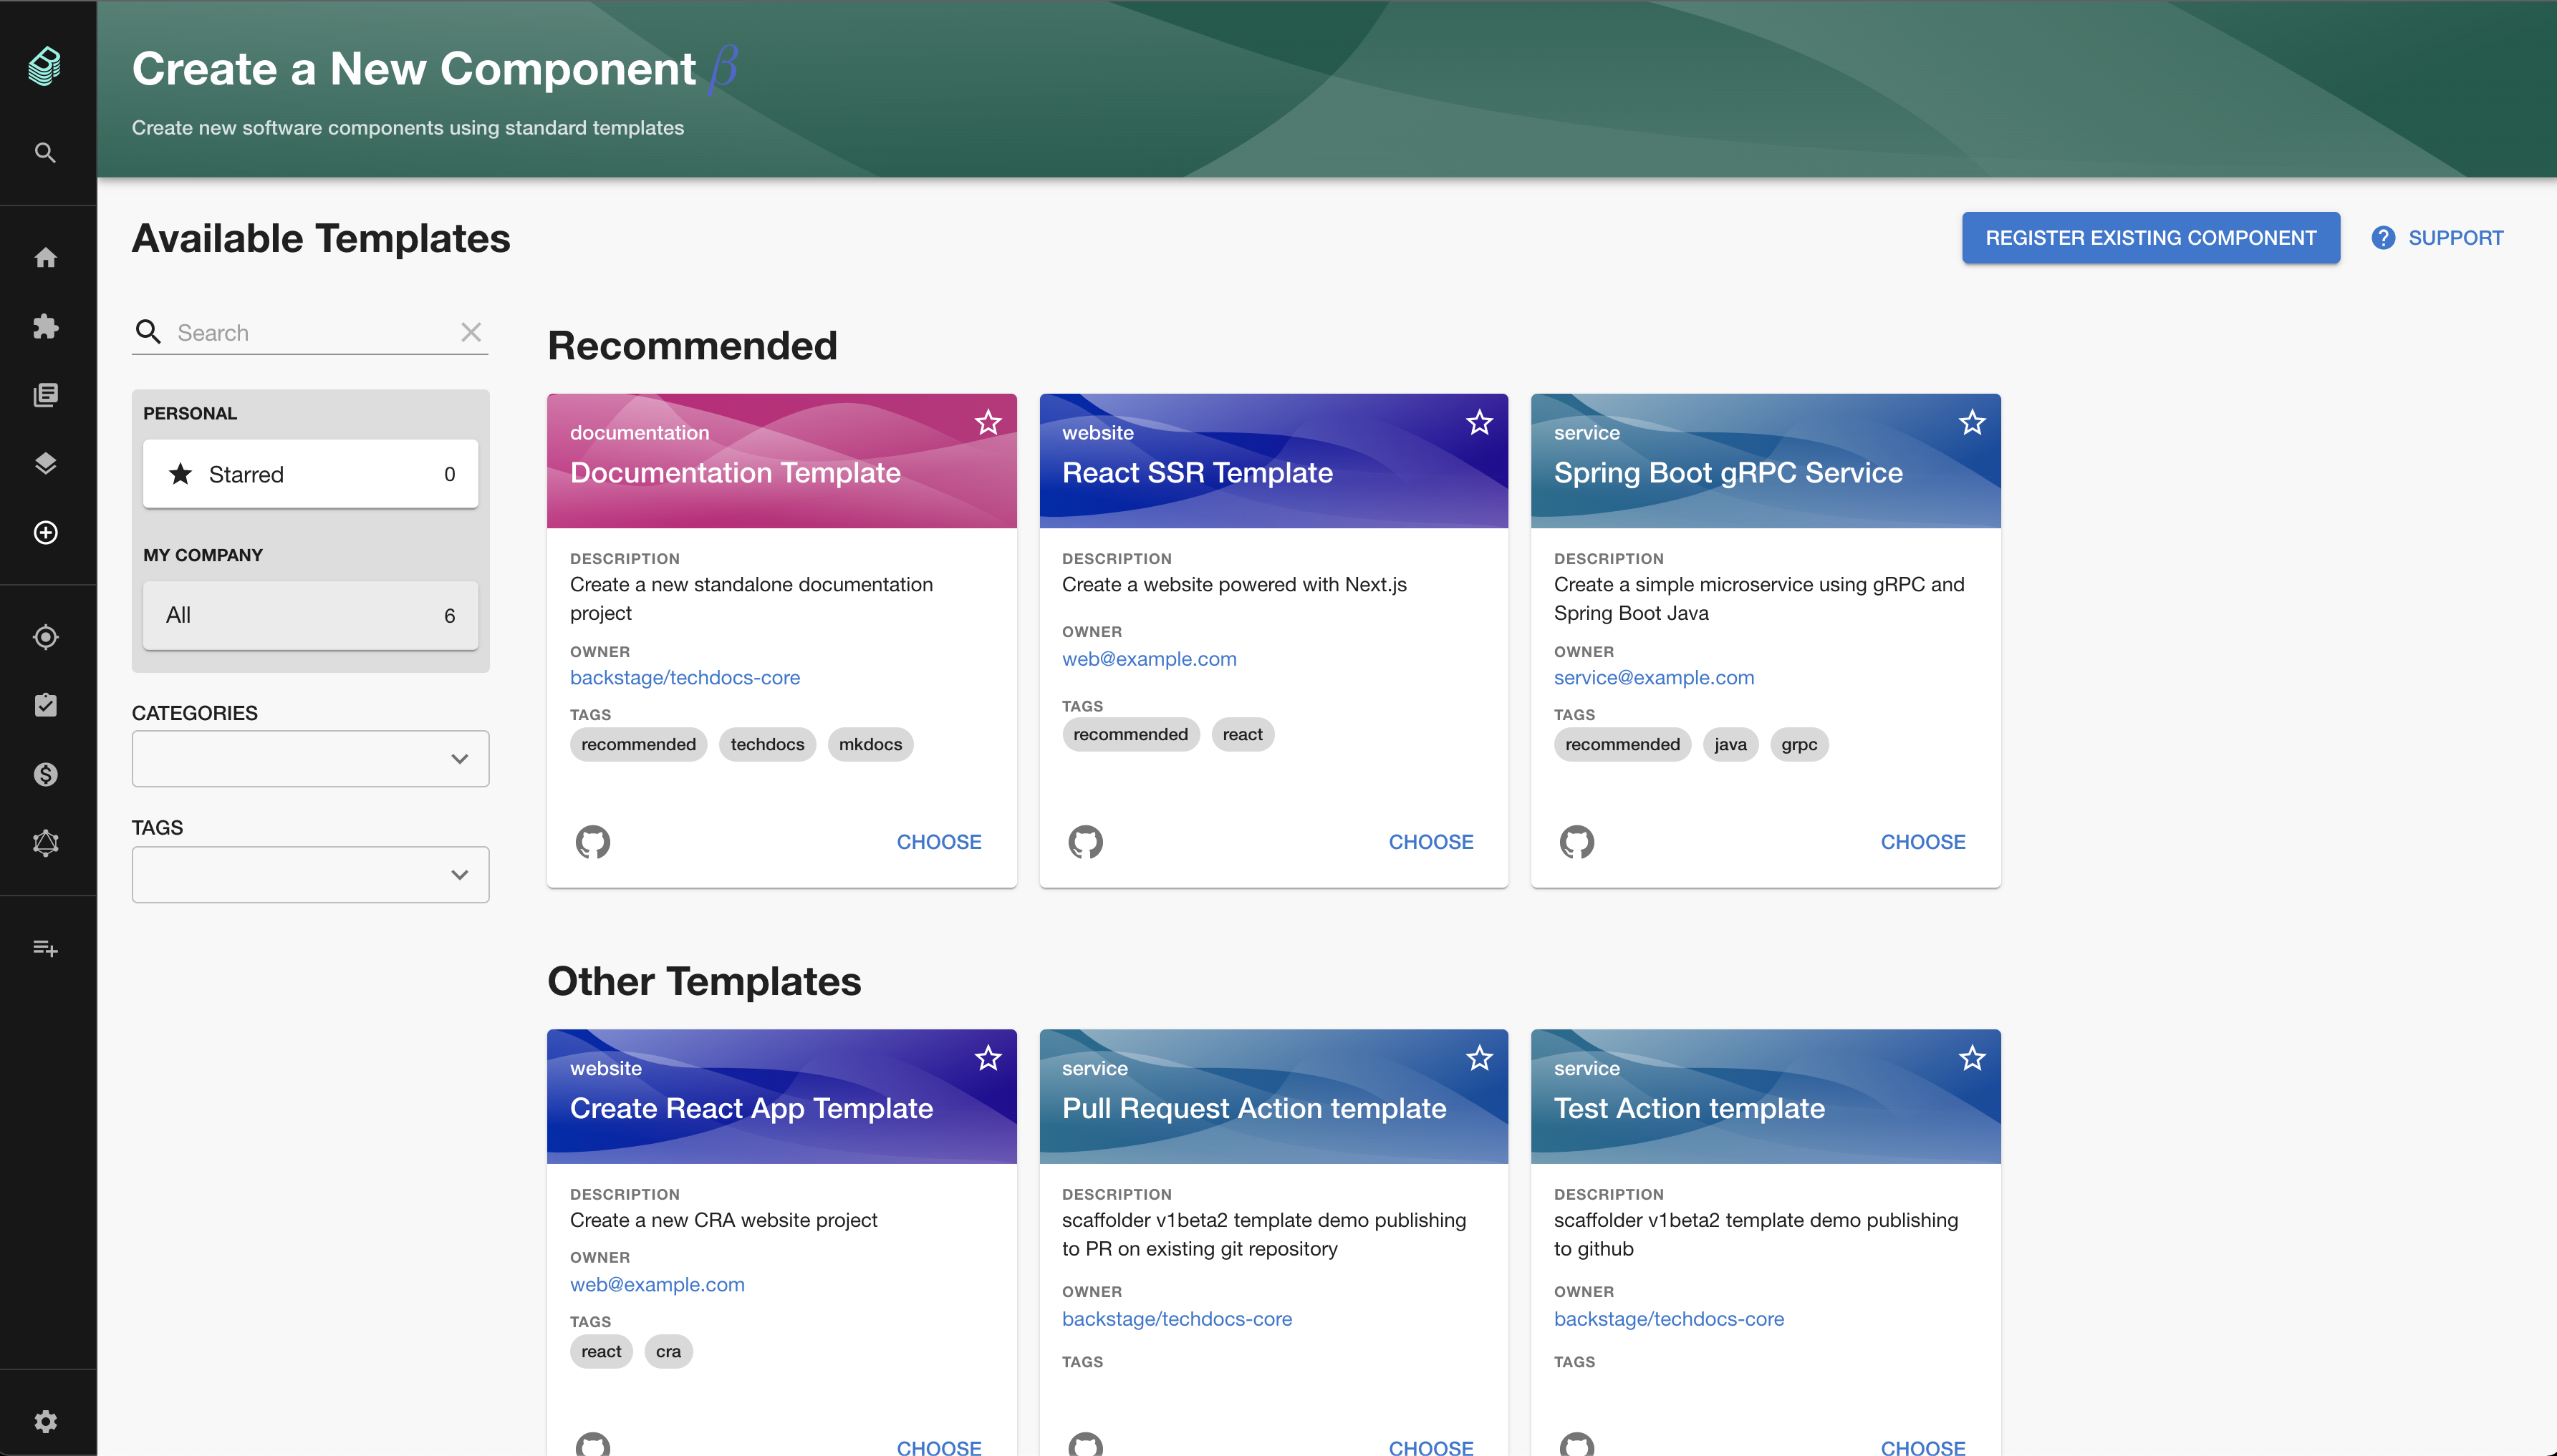Star the React SSR Template
2557x1456 pixels.
1478,422
